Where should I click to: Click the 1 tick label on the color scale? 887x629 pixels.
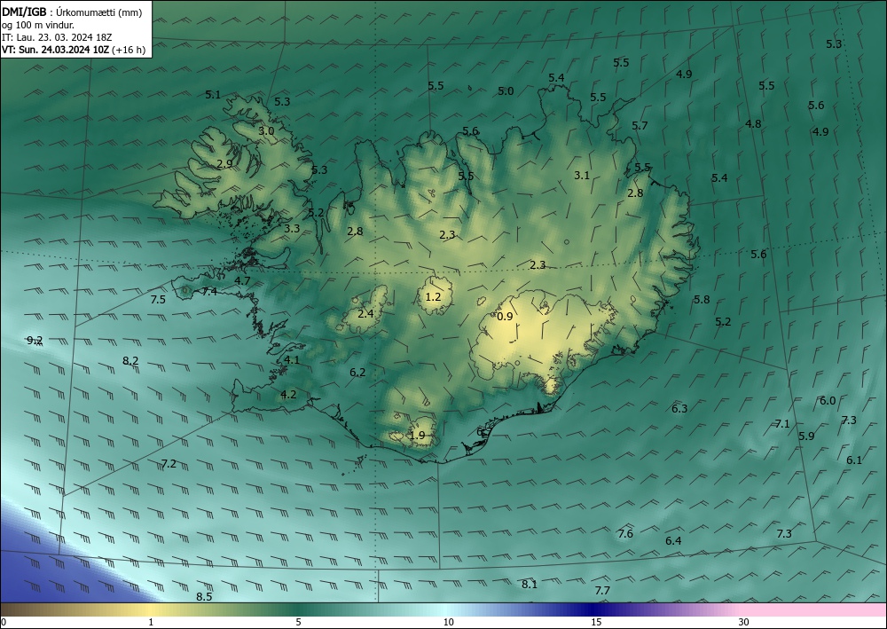click(151, 622)
